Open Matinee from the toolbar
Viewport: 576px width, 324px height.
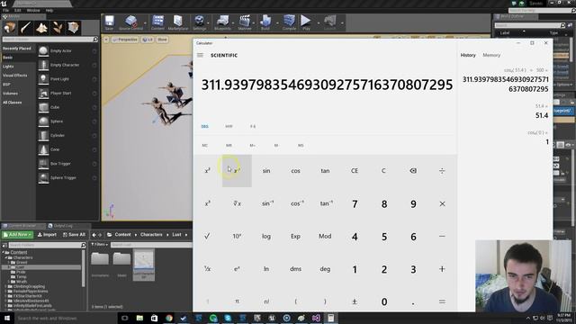(245, 22)
